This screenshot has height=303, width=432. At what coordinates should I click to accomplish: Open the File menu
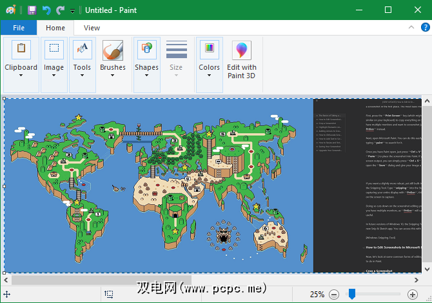point(19,28)
